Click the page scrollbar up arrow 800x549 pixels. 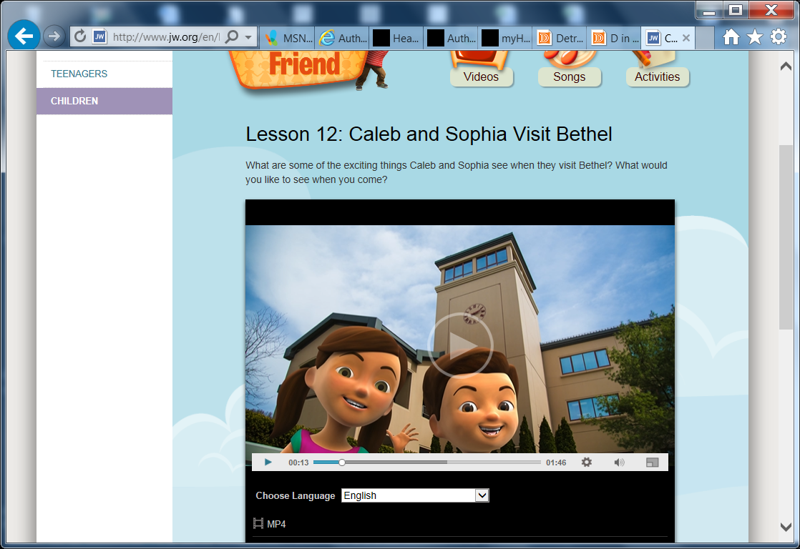786,66
